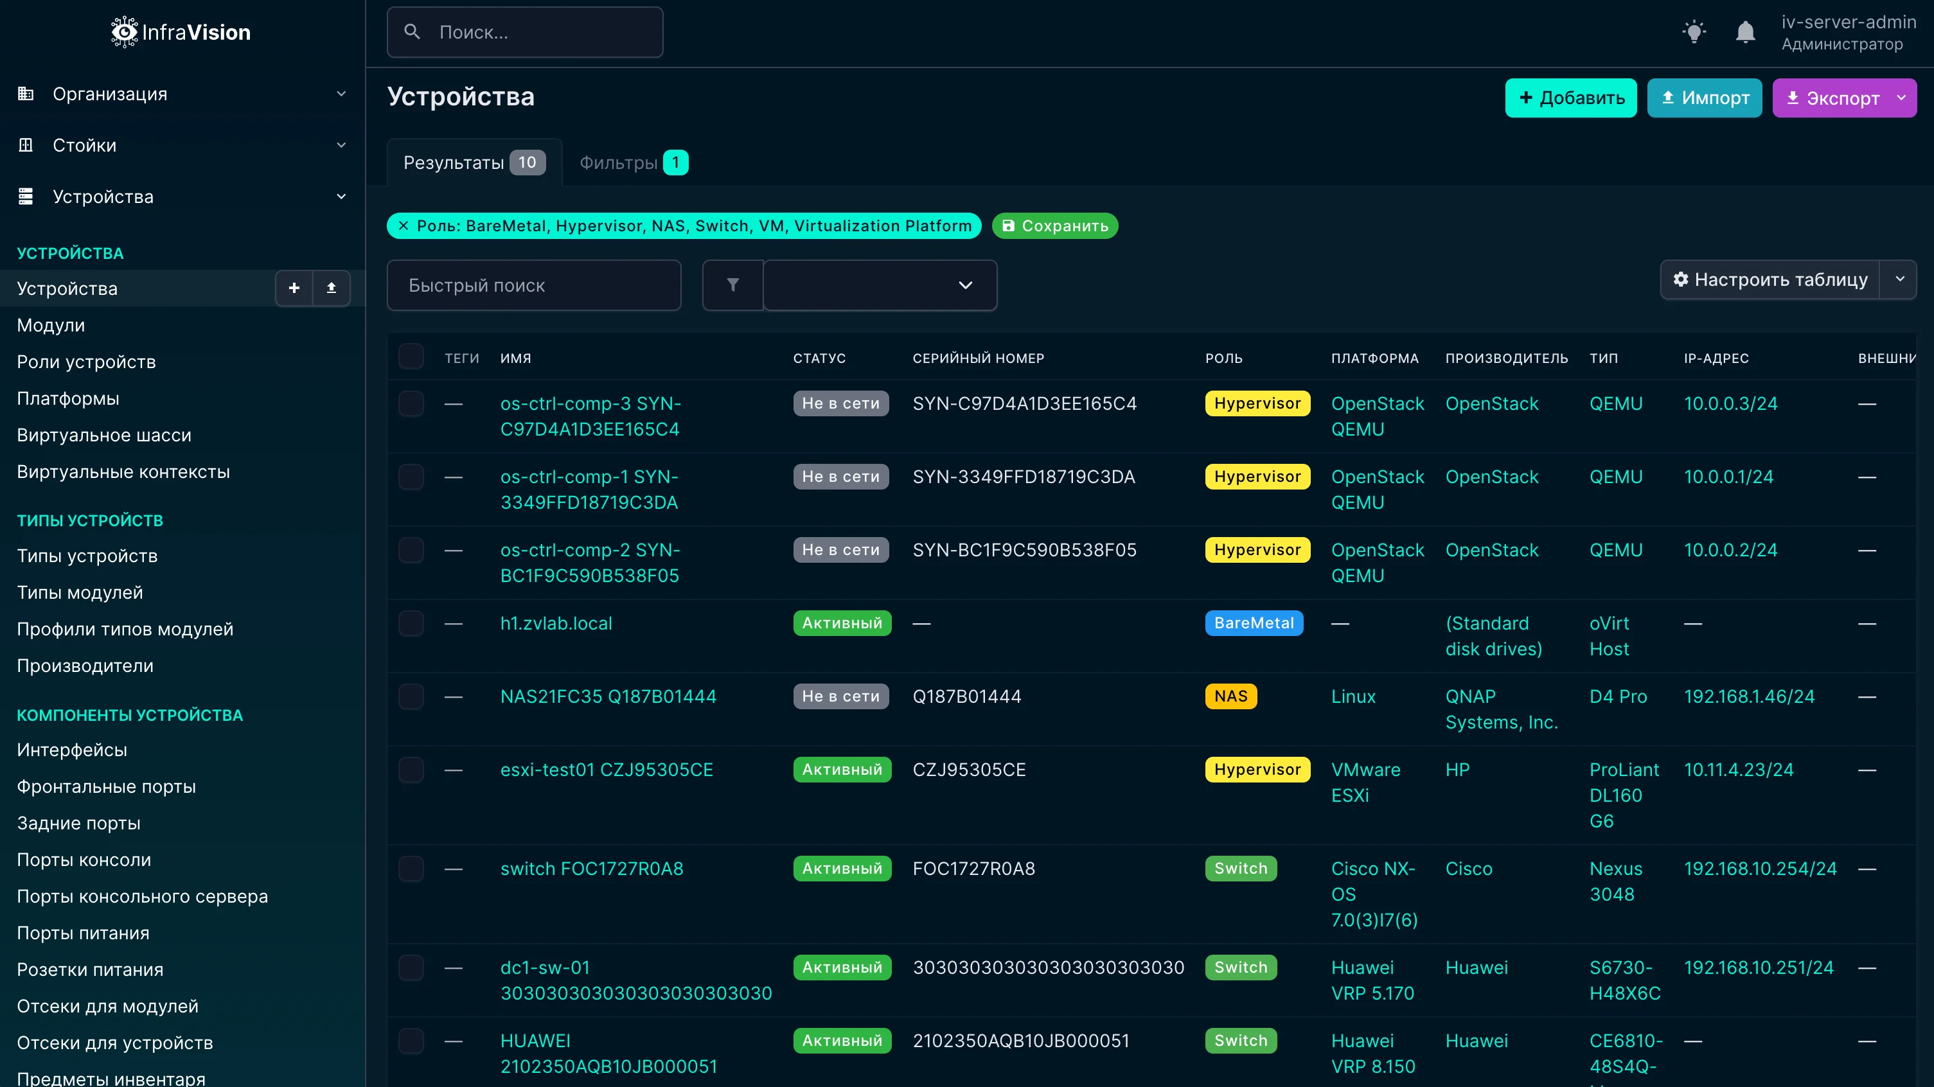Screen dimensions: 1934x1087
Task: Open the notifications bell
Action: 1745,31
